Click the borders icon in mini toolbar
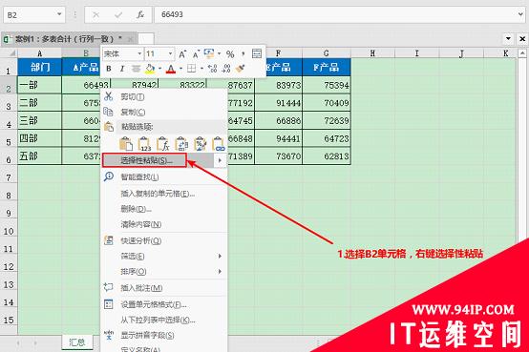This screenshot has height=352, width=529. 191,69
